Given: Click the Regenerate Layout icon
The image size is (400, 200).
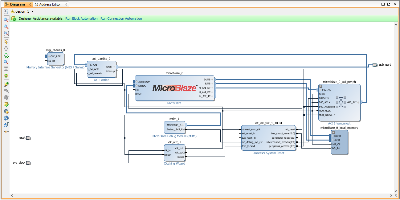Looking at the screenshot, I should pos(6,118).
